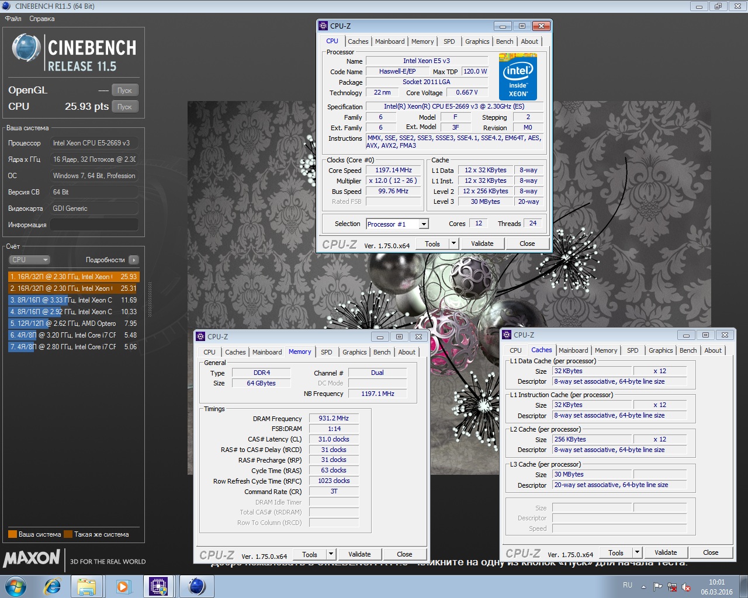The height and width of the screenshot is (598, 748).
Task: Click Close in top CPU-Z window
Action: pos(527,244)
